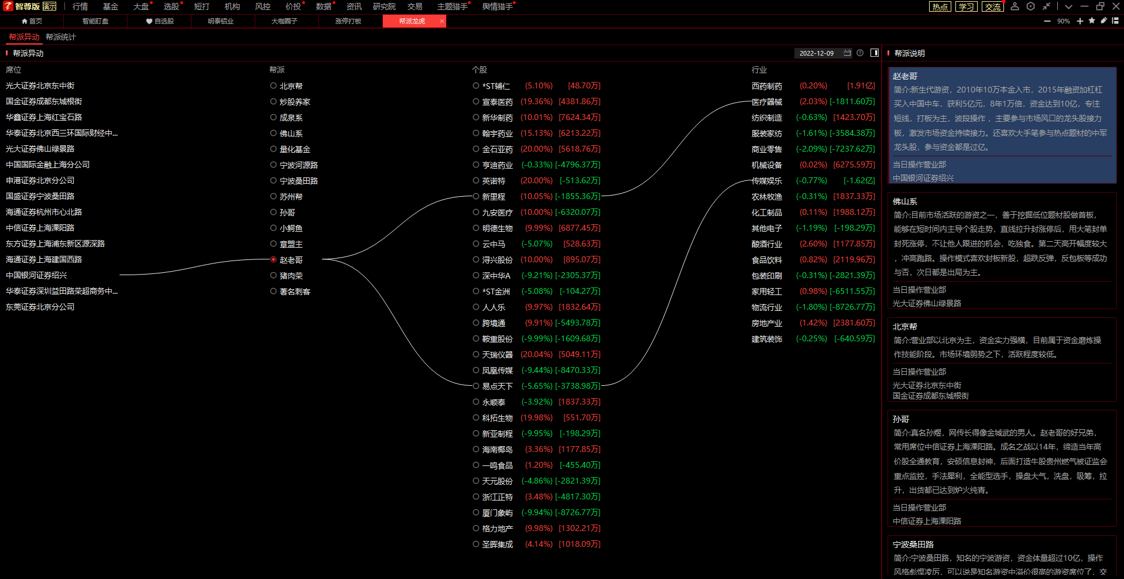Open the 选股 menu
This screenshot has height=579, width=1124.
tap(172, 6)
